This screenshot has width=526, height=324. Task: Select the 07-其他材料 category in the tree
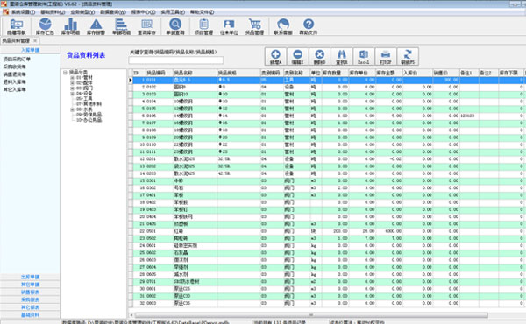click(89, 104)
